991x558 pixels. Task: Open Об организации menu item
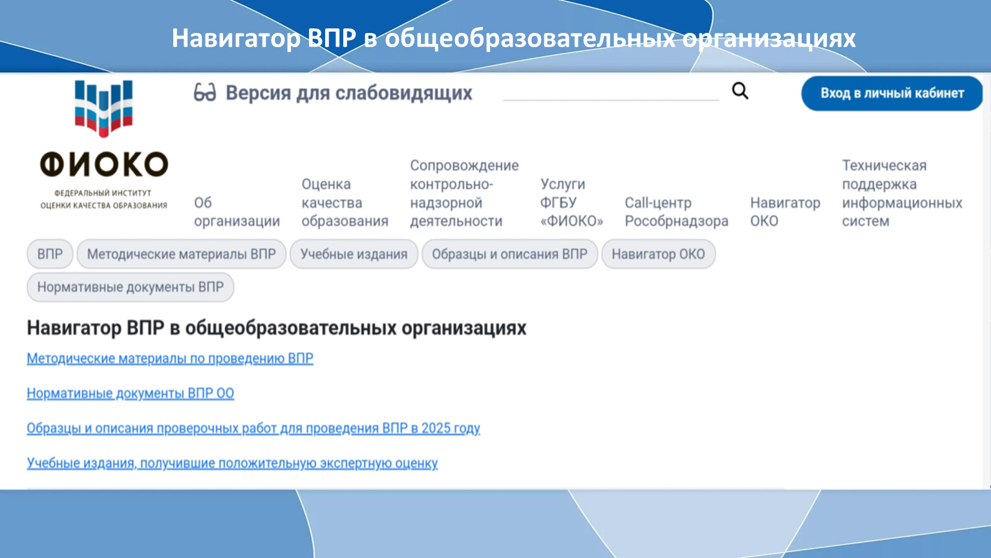pyautogui.click(x=237, y=212)
